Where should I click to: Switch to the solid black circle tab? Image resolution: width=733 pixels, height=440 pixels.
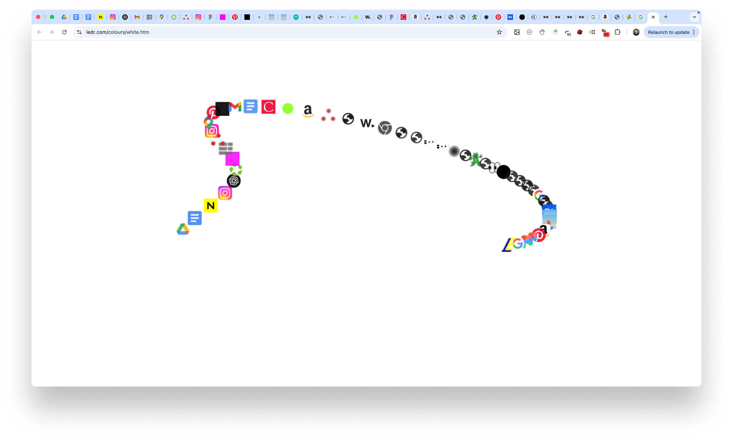522,17
